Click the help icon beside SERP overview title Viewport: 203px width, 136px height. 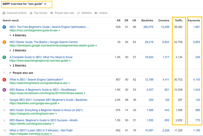point(45,4)
